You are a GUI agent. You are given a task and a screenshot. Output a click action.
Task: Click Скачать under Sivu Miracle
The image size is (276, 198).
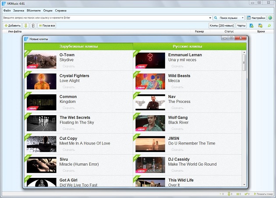point(69,170)
